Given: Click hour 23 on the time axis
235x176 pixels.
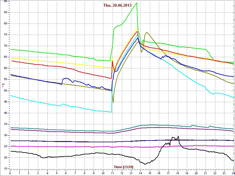Looking at the screenshot, I should [224, 173].
